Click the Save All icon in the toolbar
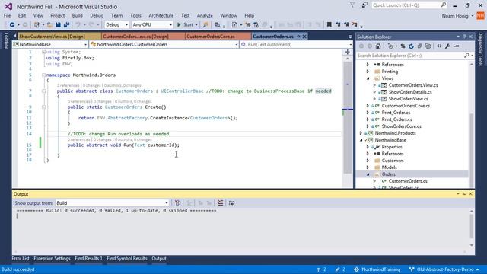Screen dimensions: 487x274 (x=66, y=24)
